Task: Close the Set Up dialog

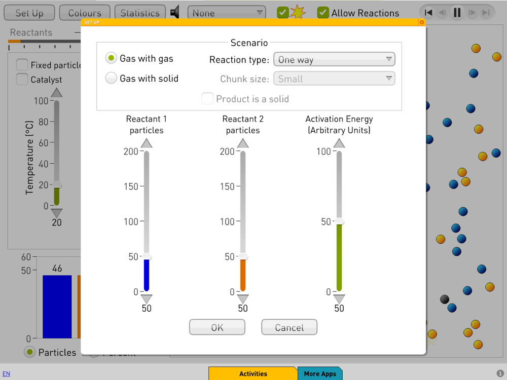Action: [x=422, y=22]
